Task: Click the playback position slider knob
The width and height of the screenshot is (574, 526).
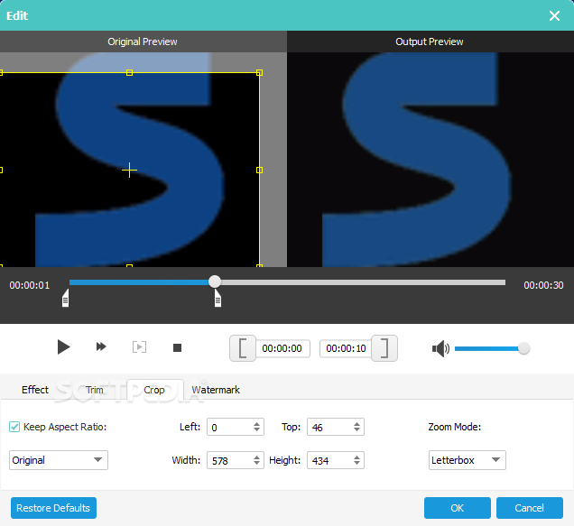Action: pyautogui.click(x=215, y=281)
